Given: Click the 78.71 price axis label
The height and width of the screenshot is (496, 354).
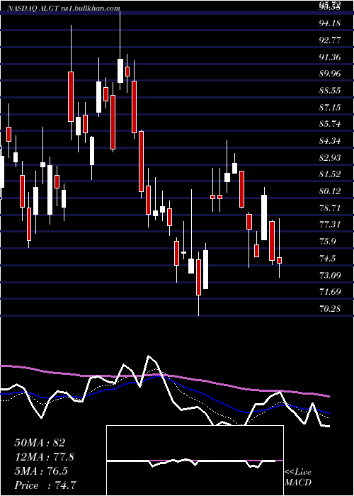Looking at the screenshot, I should pos(330,208).
